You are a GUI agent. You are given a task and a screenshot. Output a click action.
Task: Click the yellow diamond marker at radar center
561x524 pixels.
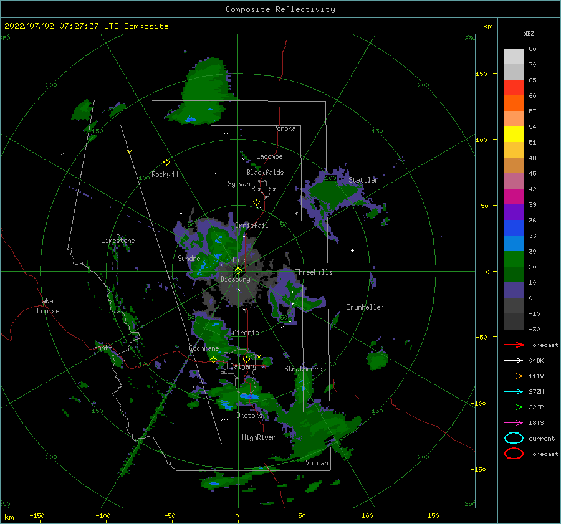coord(238,271)
